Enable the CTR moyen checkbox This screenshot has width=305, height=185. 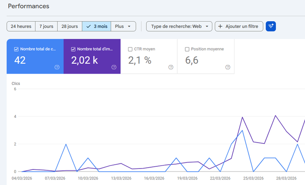(130, 49)
